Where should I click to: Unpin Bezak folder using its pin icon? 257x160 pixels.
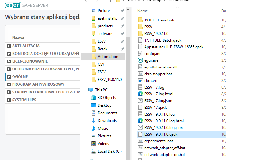click(x=122, y=49)
